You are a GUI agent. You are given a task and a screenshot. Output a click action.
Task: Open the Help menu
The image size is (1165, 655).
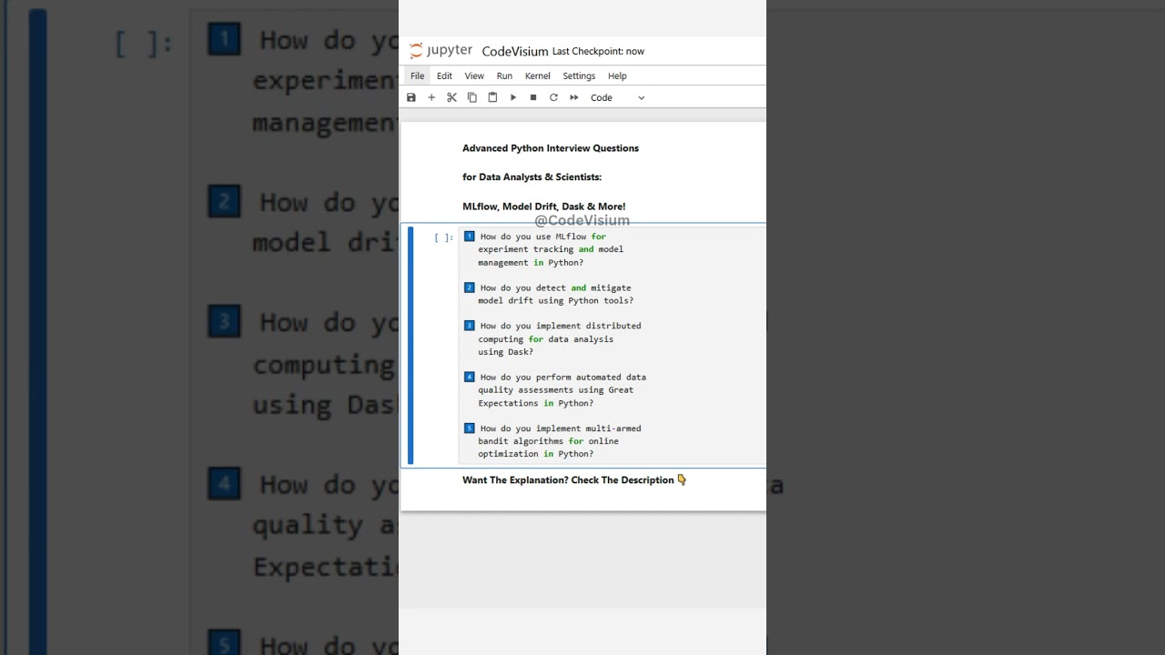pyautogui.click(x=617, y=76)
